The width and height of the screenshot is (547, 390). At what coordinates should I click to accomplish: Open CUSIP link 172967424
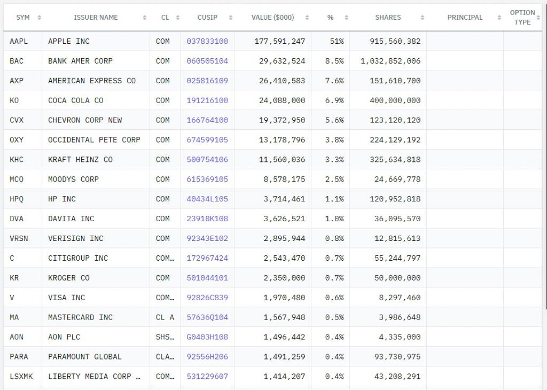coord(207,258)
